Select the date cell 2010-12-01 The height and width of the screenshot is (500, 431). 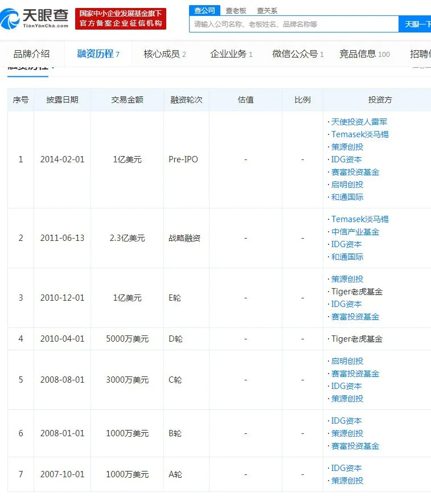pos(62,298)
